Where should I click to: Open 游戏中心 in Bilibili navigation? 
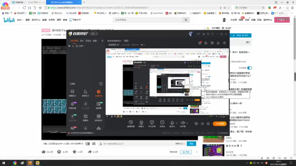(36, 20)
